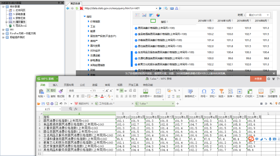Collapse the 统计数据 tree node
The width and height of the screenshot is (280, 156).
(3, 6)
